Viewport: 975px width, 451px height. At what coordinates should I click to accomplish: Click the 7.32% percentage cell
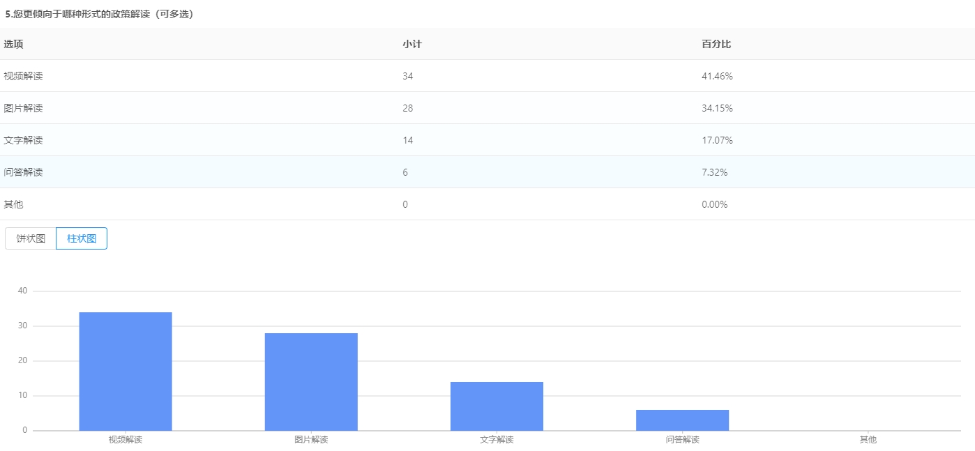tap(715, 172)
